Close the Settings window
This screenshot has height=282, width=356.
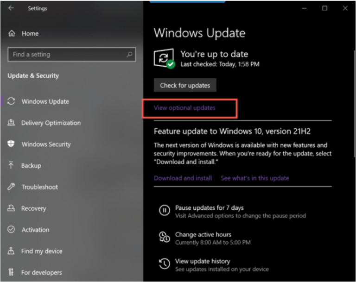point(345,8)
